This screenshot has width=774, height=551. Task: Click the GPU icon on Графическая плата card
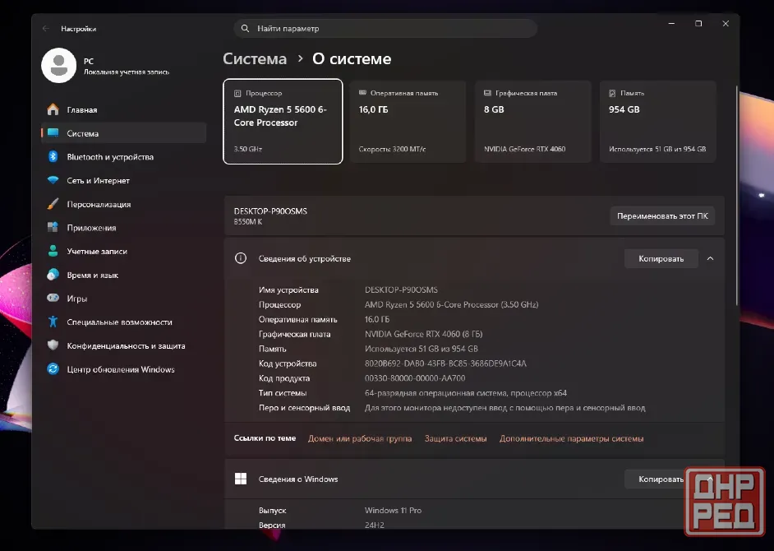[x=487, y=93]
